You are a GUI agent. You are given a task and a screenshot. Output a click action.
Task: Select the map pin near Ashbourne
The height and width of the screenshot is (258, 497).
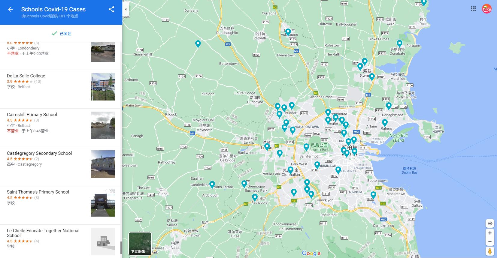coord(288,32)
